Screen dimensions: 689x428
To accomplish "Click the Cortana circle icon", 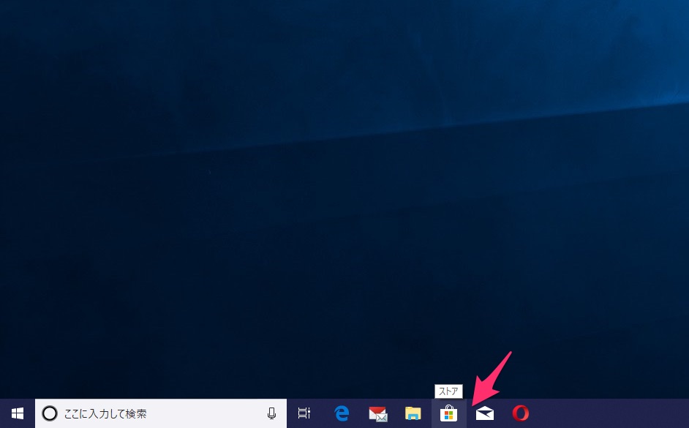I will (49, 413).
